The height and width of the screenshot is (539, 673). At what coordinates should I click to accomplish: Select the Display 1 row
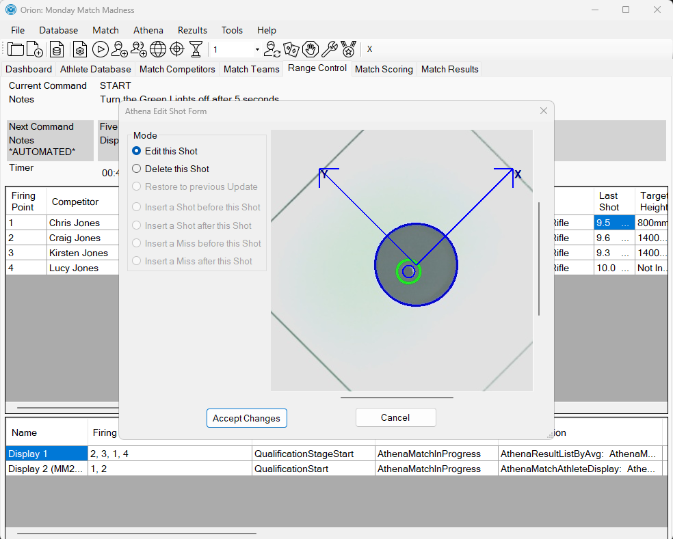point(47,454)
